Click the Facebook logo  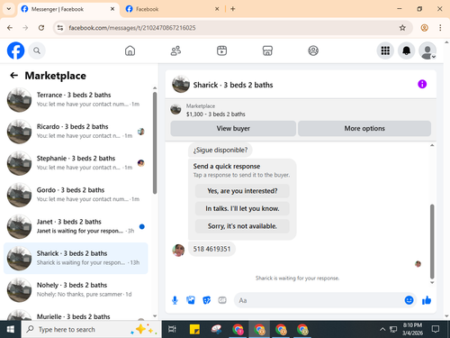point(15,50)
